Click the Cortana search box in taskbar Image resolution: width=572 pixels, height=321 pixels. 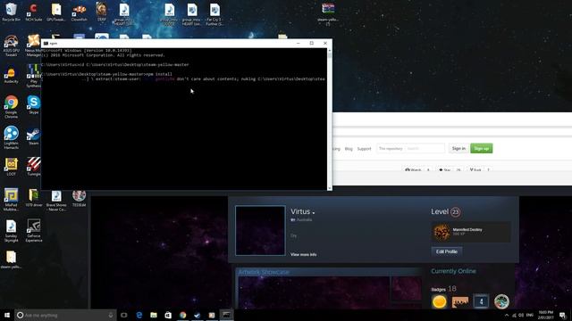click(x=65, y=315)
